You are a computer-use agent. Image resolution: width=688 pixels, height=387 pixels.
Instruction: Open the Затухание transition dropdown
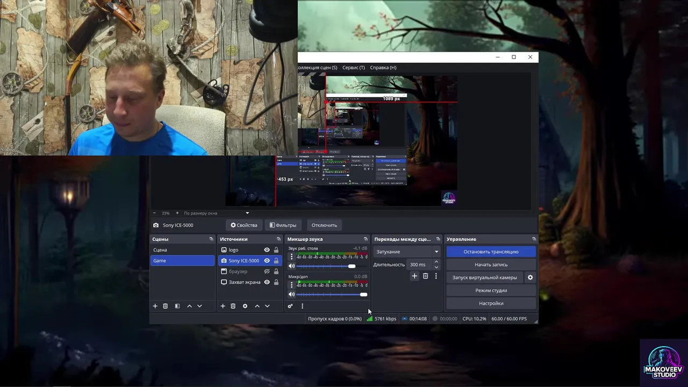407,252
